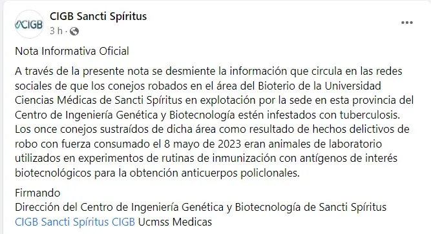Open the CIGB round profile picture
The width and height of the screenshot is (431, 234).
click(29, 24)
